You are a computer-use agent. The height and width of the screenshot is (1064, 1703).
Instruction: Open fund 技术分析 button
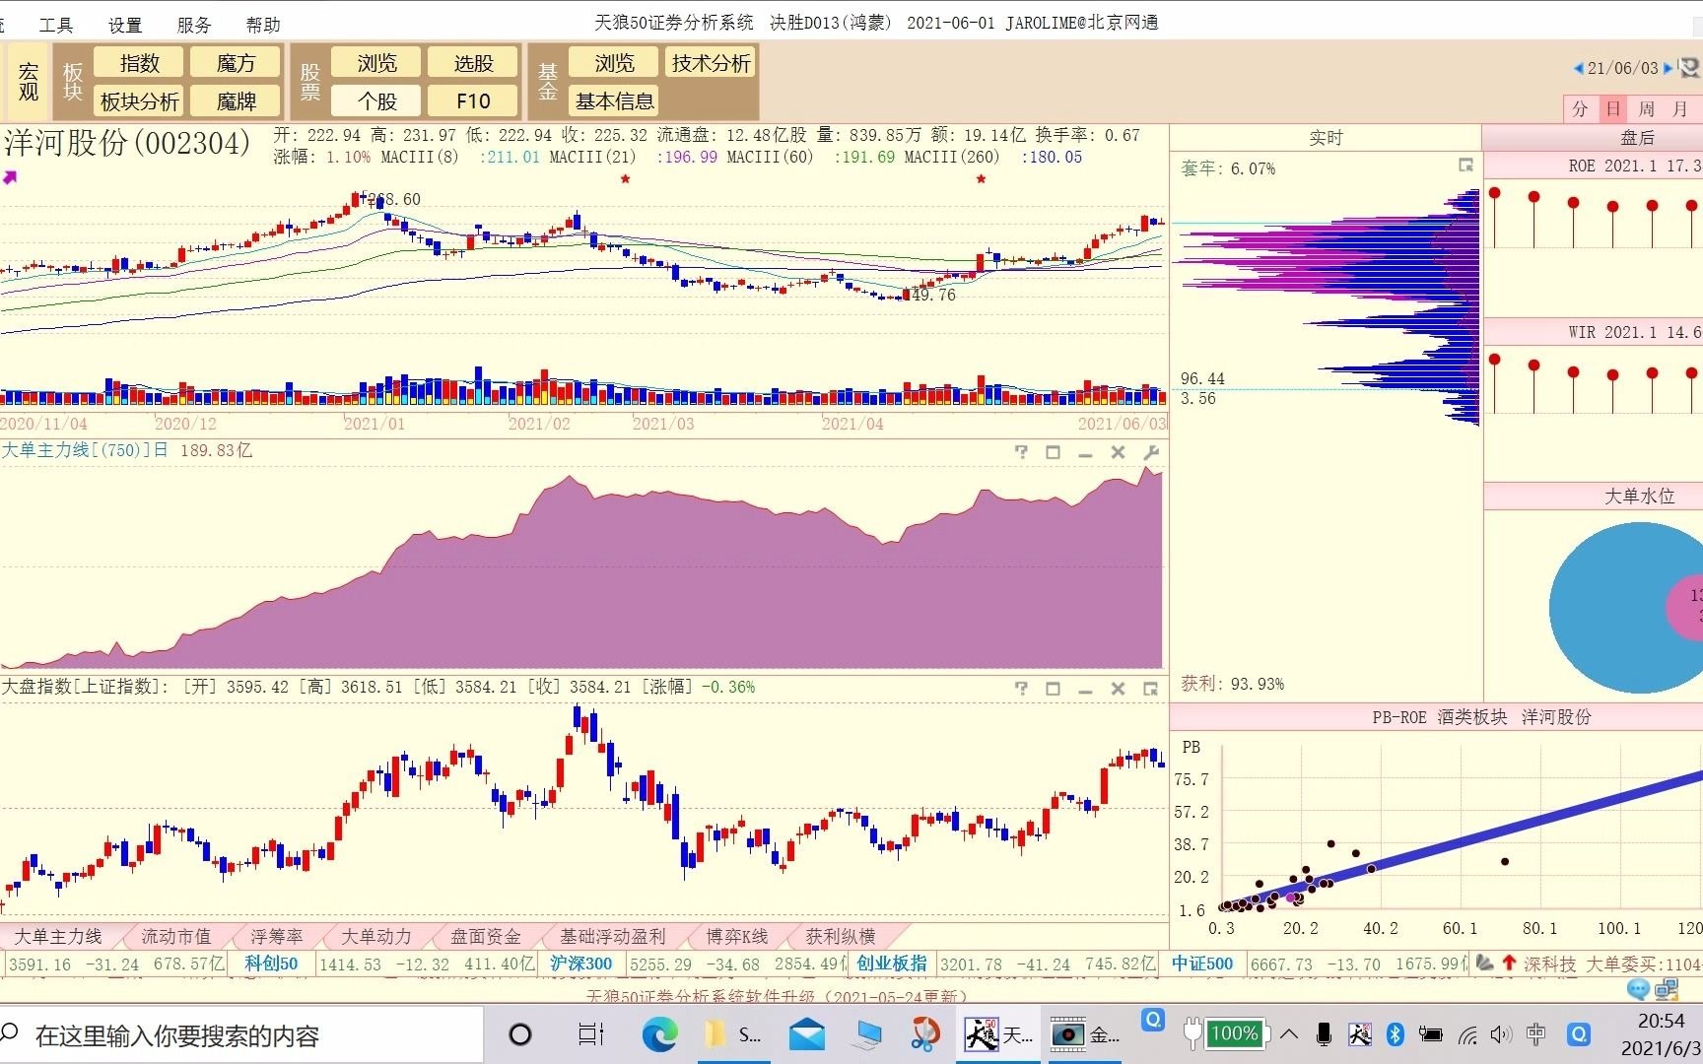[711, 63]
